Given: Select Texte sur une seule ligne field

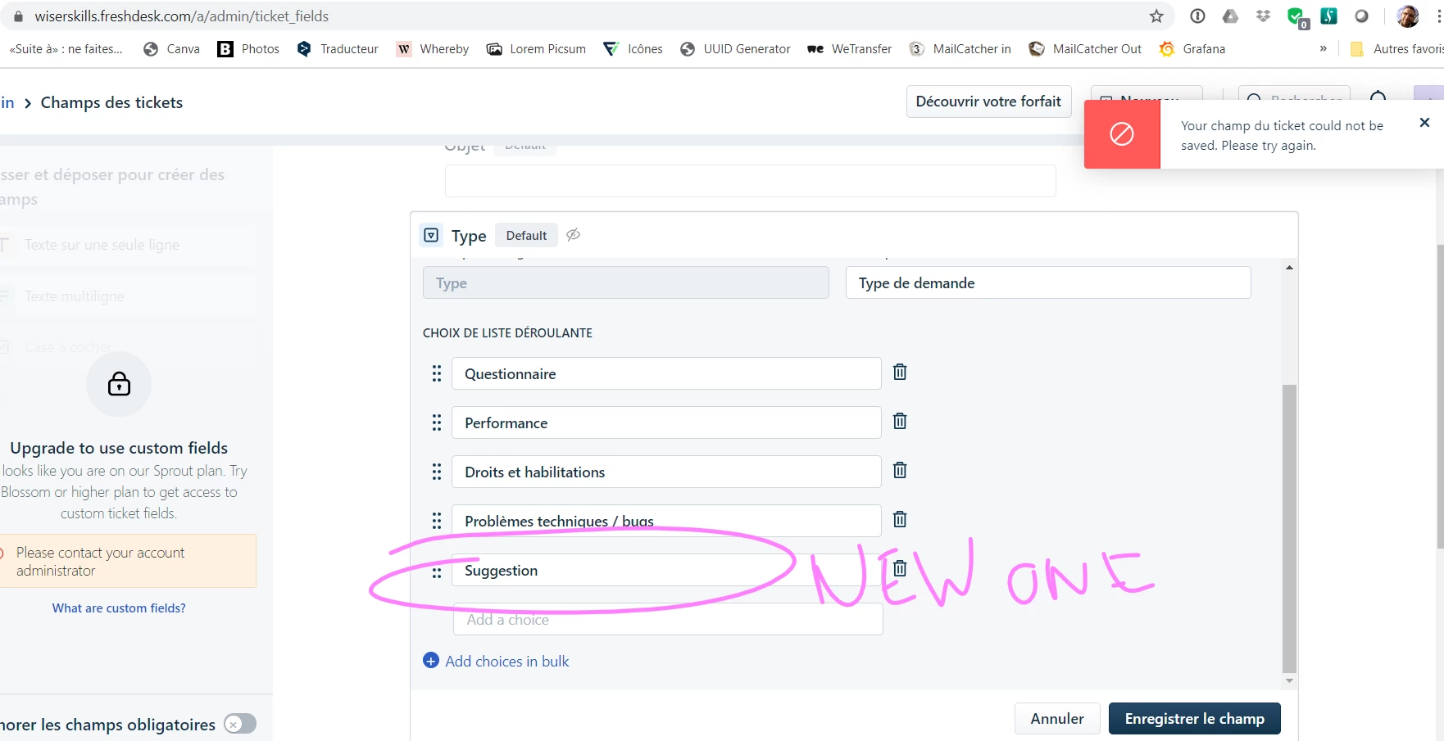Looking at the screenshot, I should click(102, 245).
